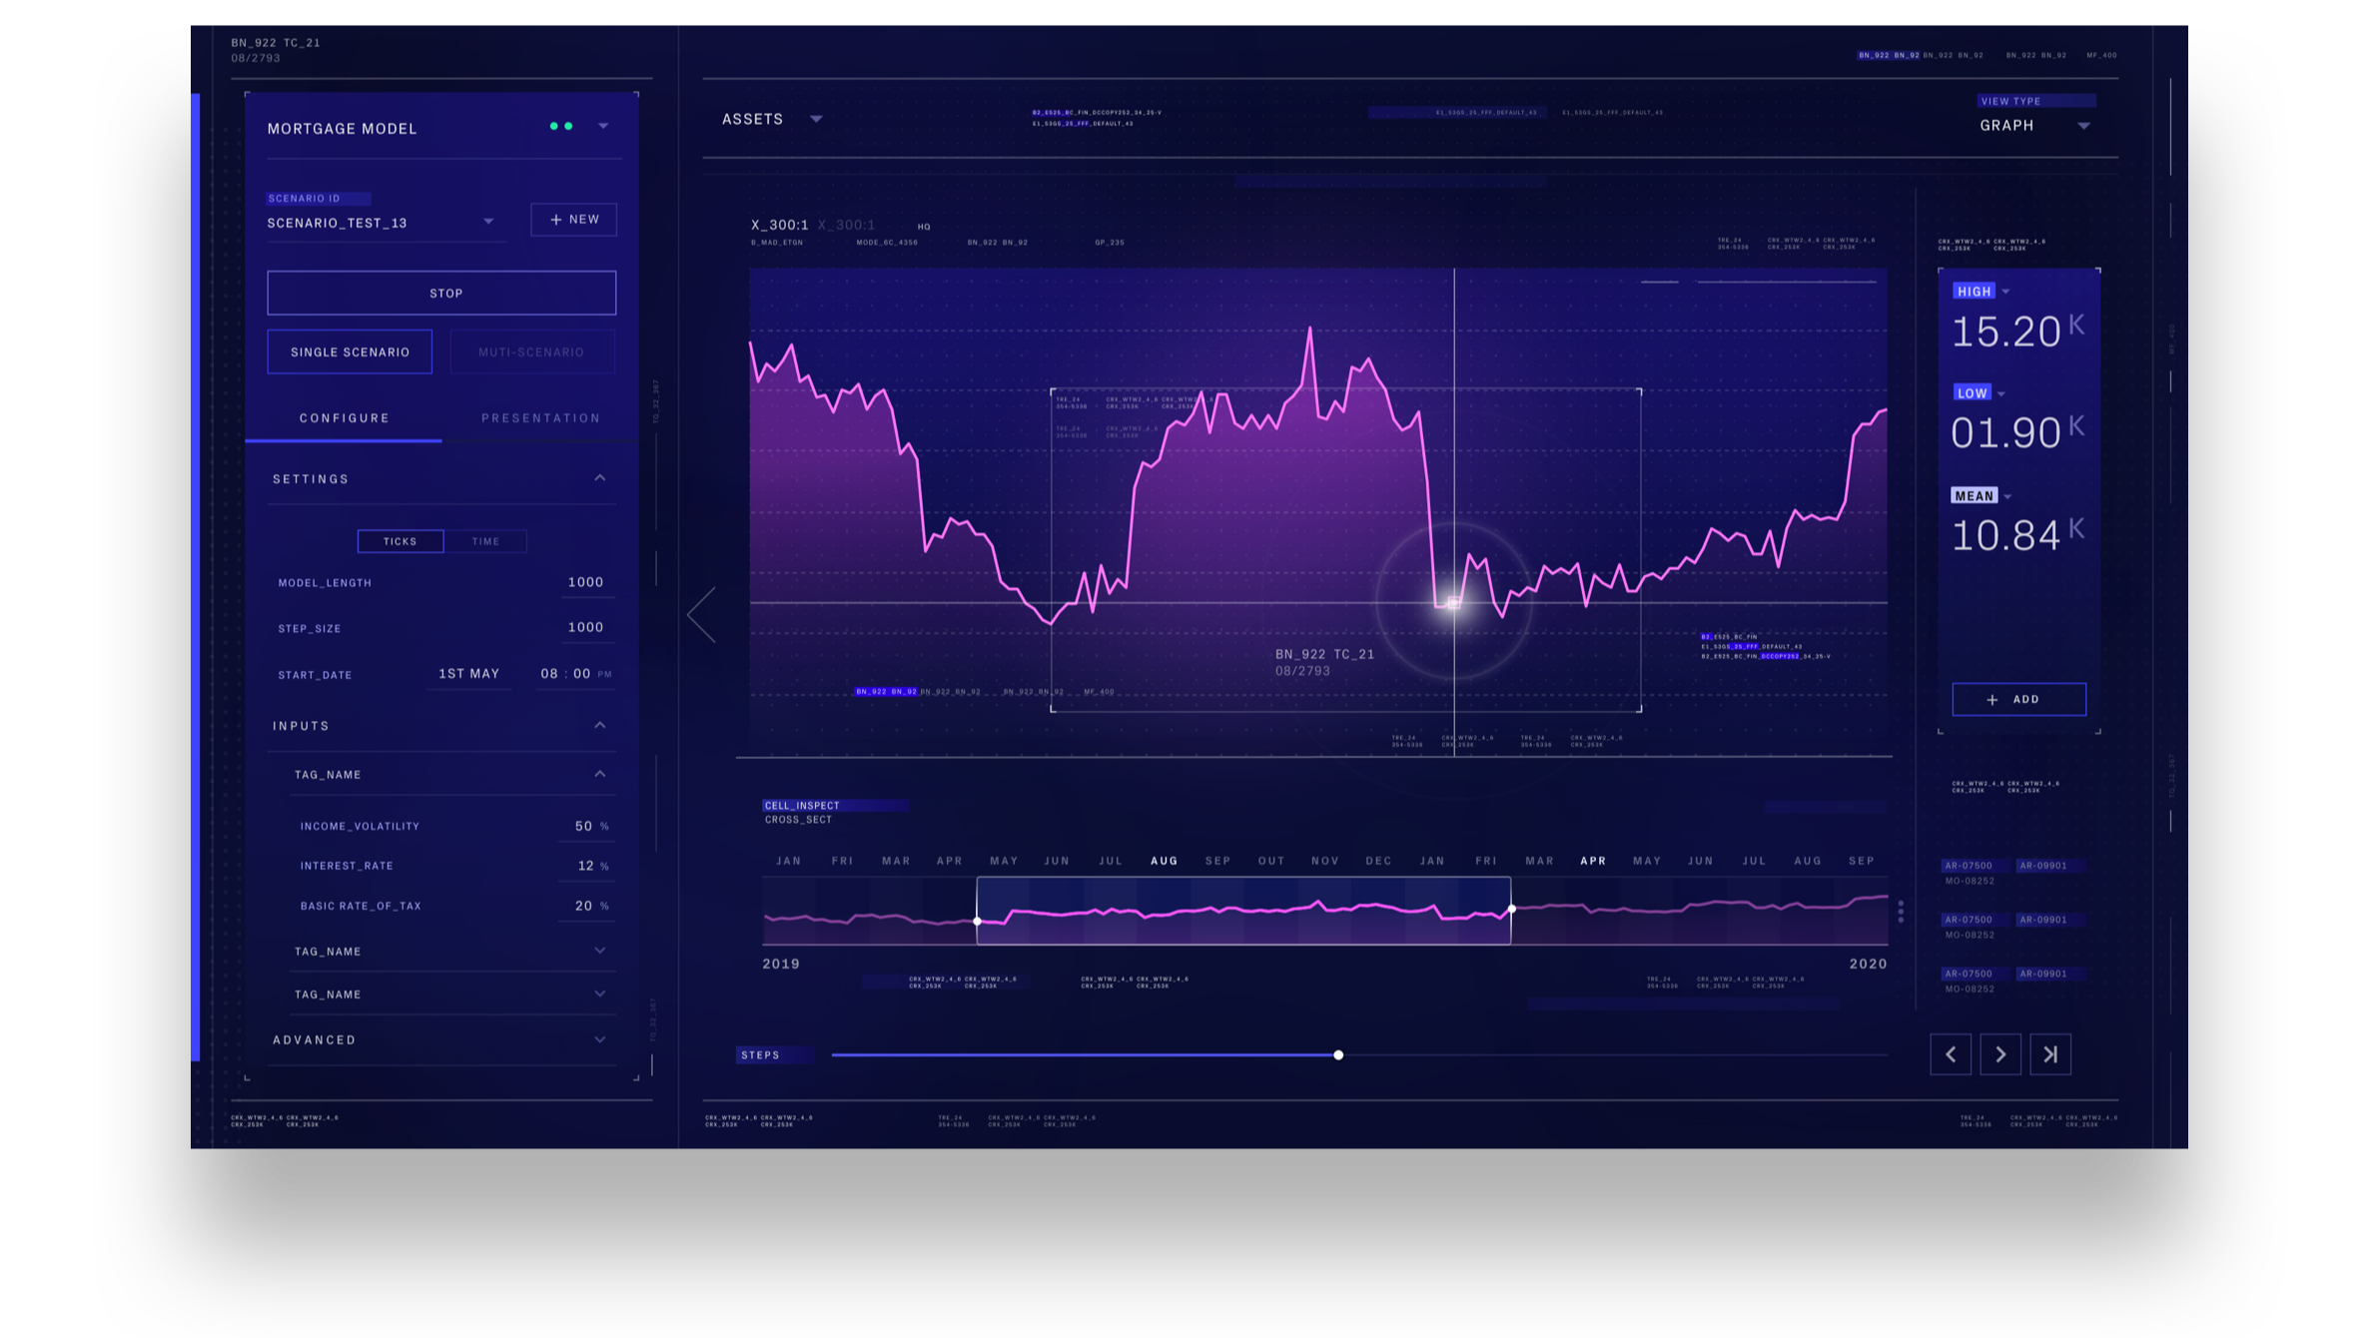
Task: Click the CROSS_SECT label
Action: 798,820
